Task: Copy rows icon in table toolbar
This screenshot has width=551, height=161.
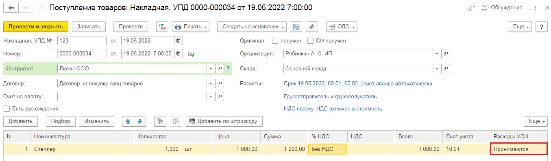Action: pos(160,121)
